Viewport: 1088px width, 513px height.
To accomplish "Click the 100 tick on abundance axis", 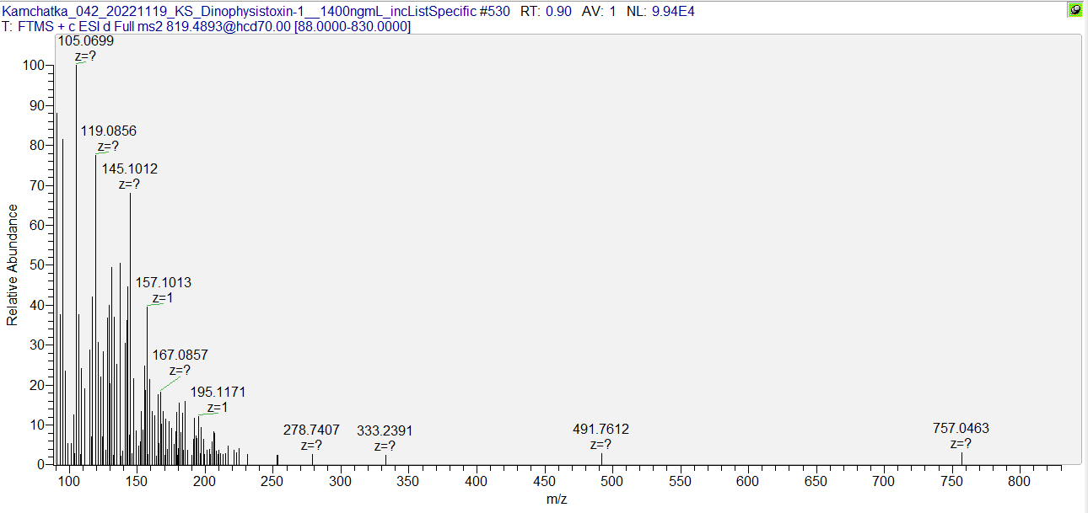I will [x=34, y=66].
